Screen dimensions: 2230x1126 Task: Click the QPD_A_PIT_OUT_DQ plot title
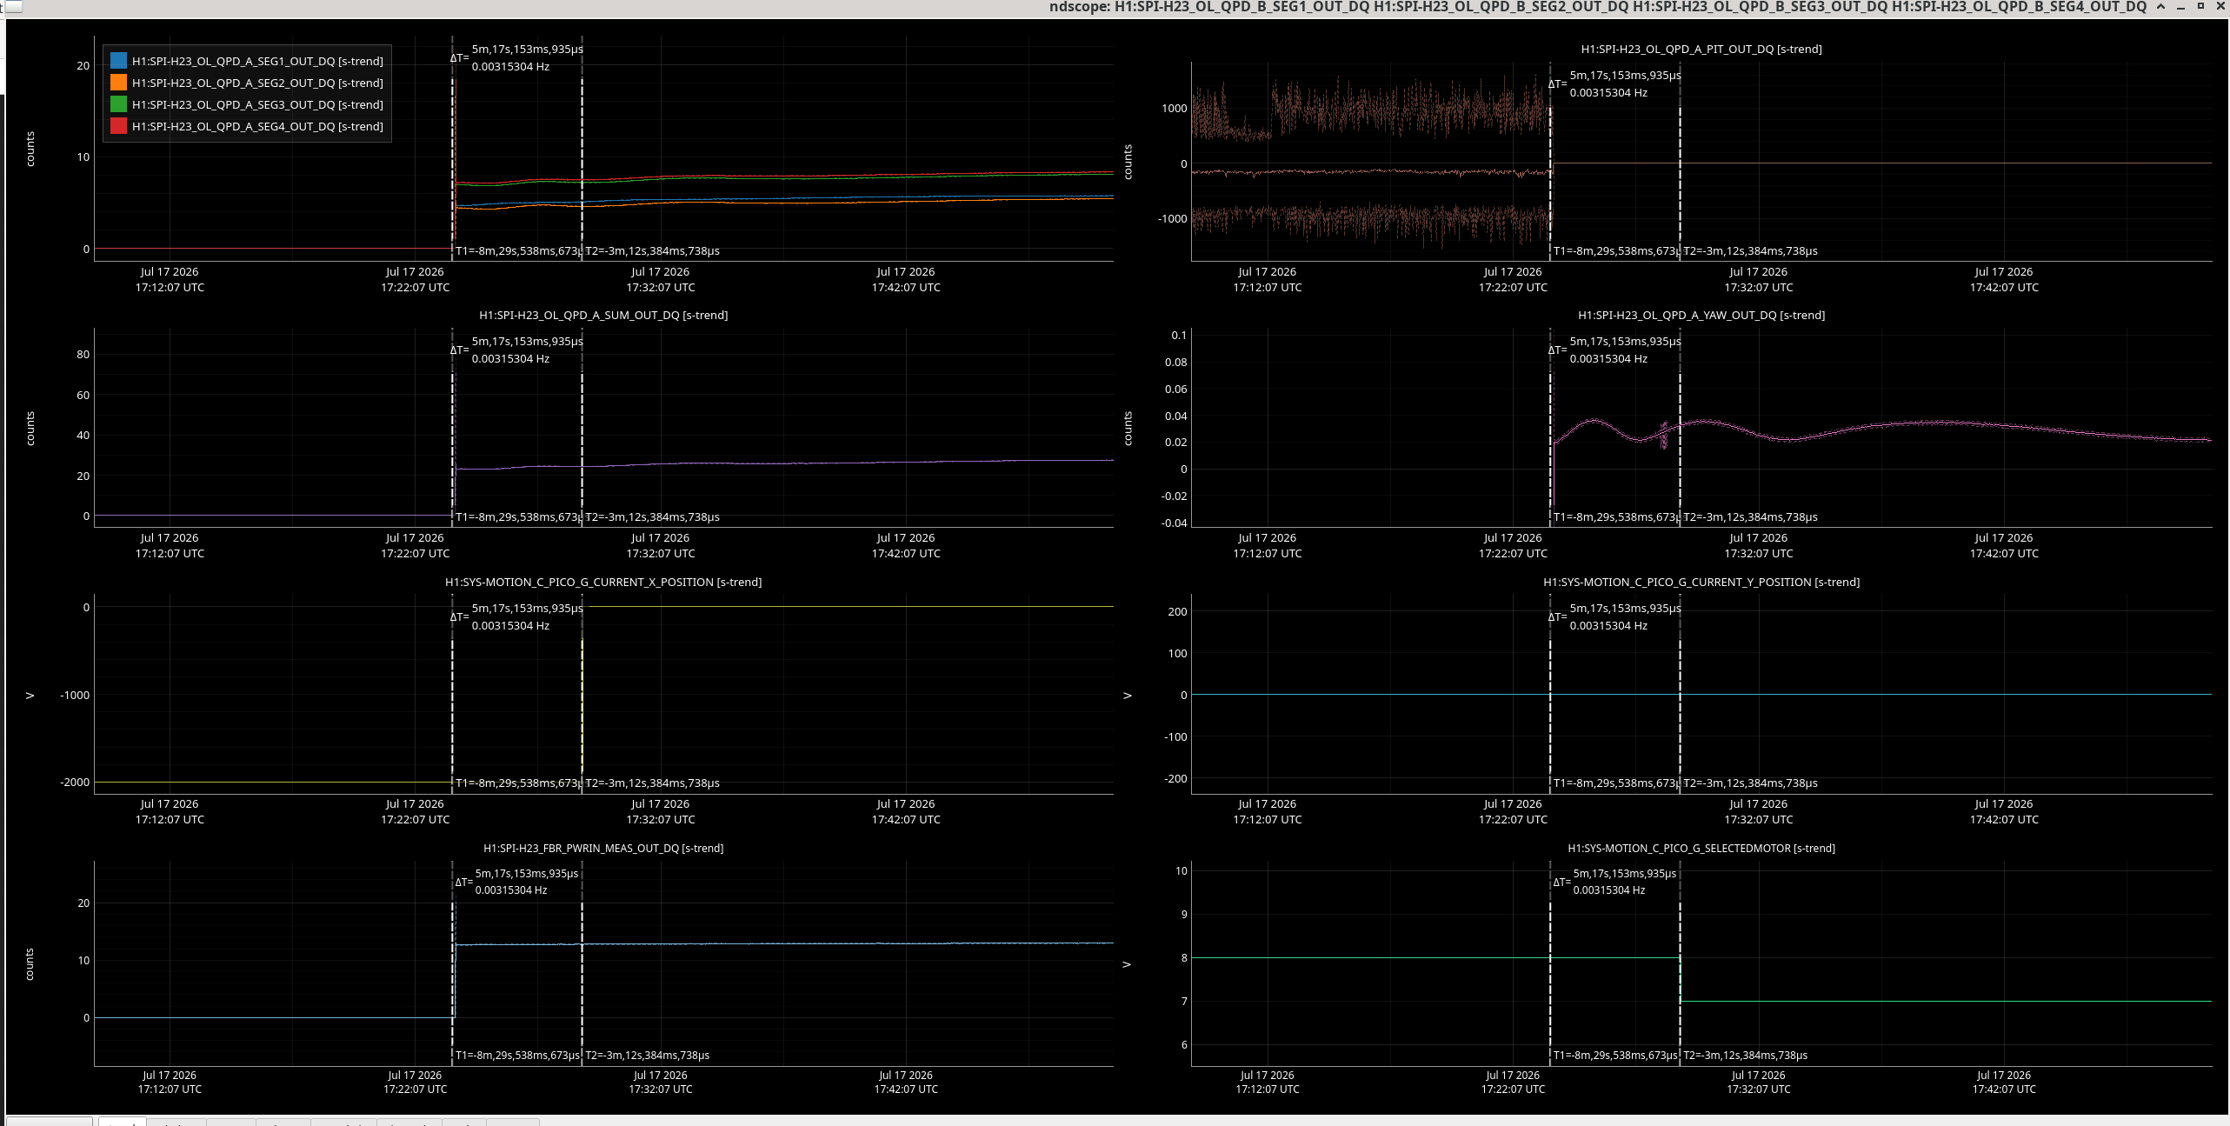point(1701,50)
